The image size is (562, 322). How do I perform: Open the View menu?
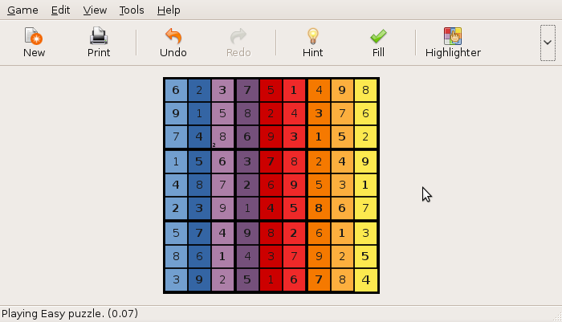(x=95, y=10)
